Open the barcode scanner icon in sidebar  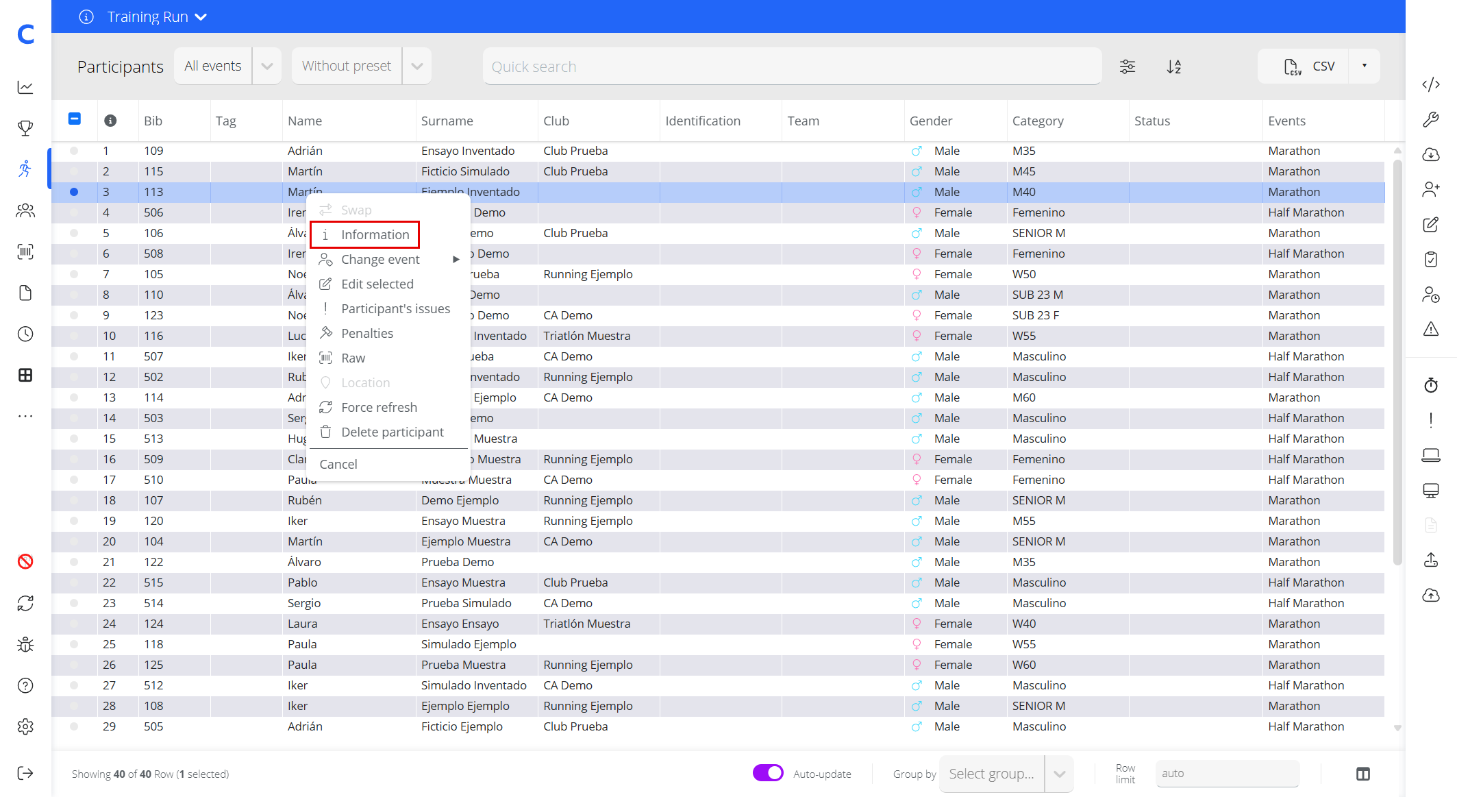[25, 252]
